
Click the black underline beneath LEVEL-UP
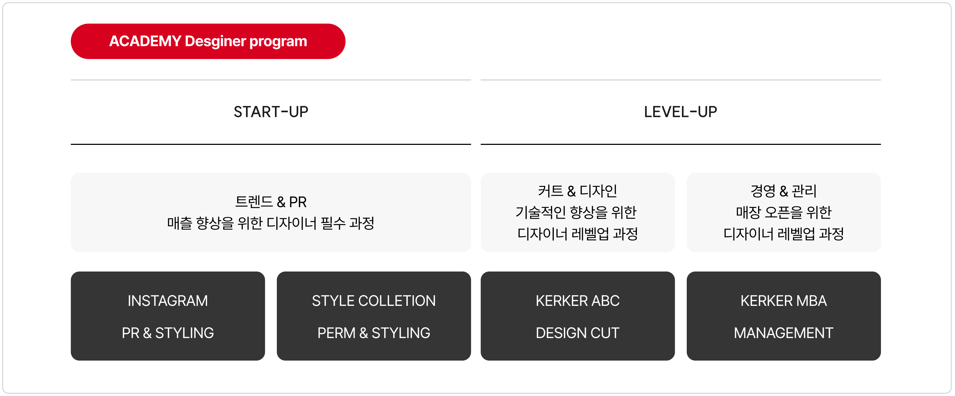pos(680,144)
